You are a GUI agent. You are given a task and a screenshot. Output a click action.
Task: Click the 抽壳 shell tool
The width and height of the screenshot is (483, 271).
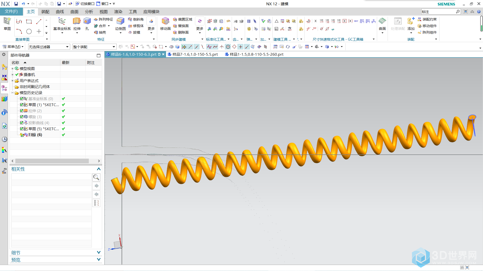(x=100, y=32)
